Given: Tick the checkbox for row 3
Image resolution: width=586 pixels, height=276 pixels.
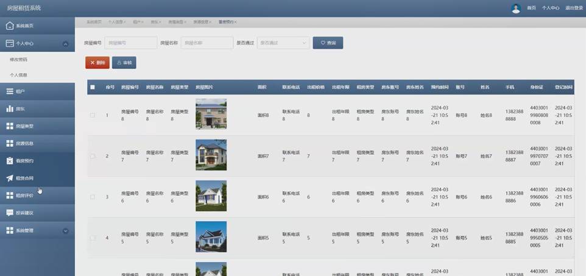Looking at the screenshot, I should [x=93, y=197].
